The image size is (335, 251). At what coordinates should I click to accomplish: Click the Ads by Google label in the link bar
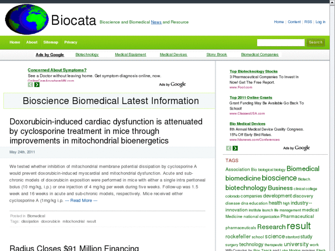pyautogui.click(x=50, y=55)
